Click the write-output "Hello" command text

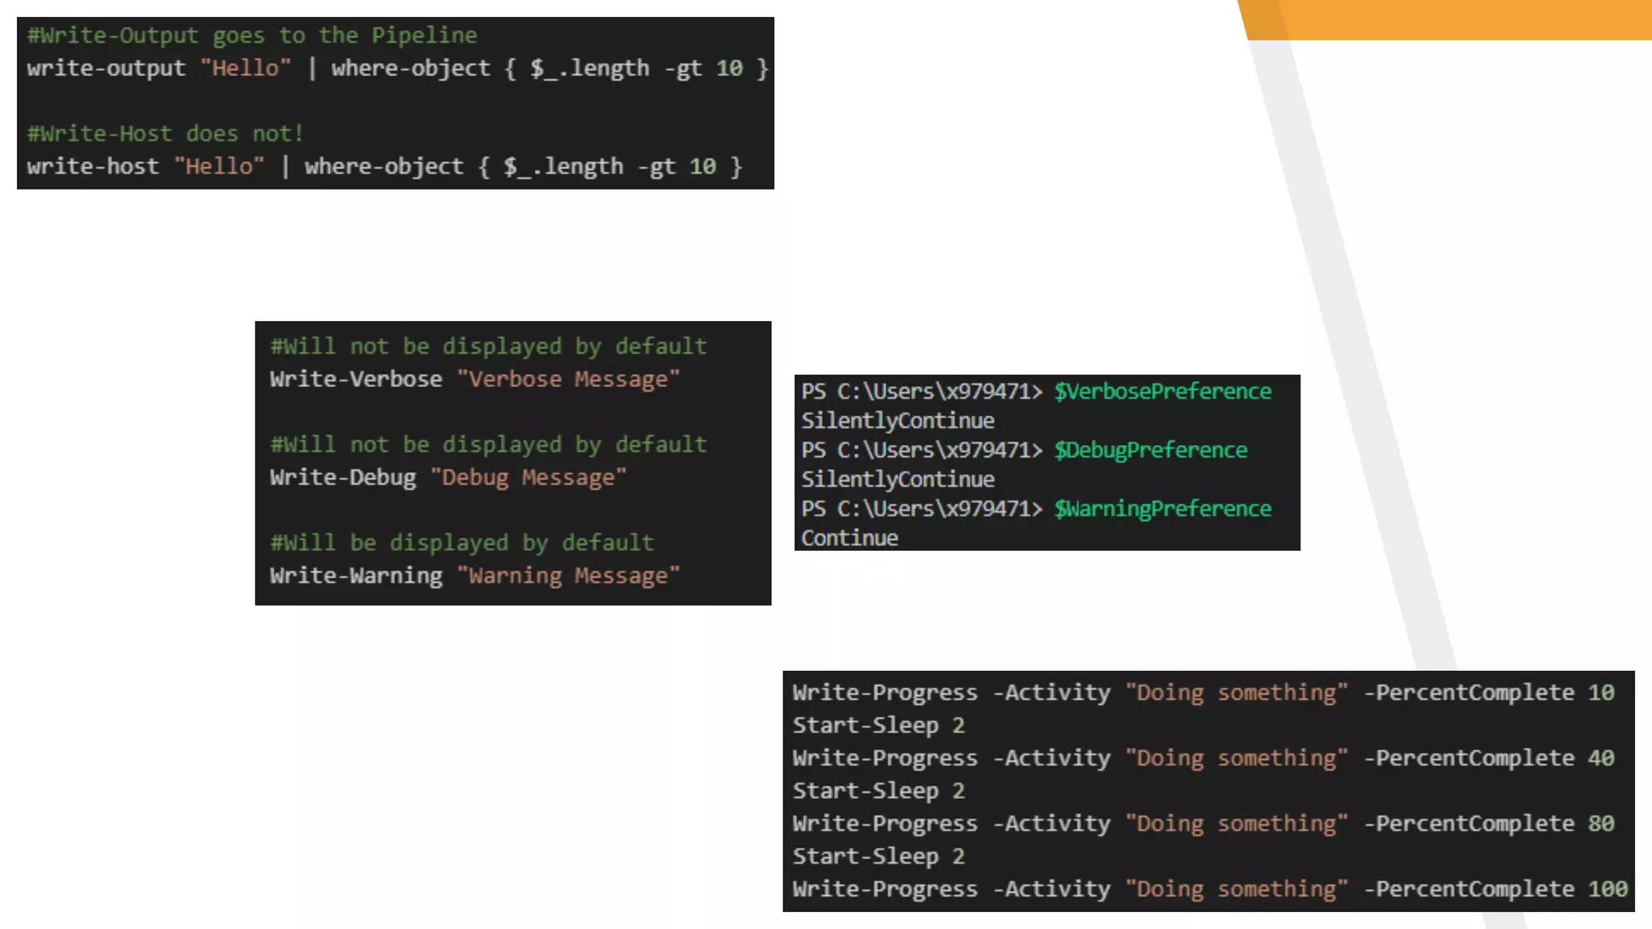pos(158,69)
